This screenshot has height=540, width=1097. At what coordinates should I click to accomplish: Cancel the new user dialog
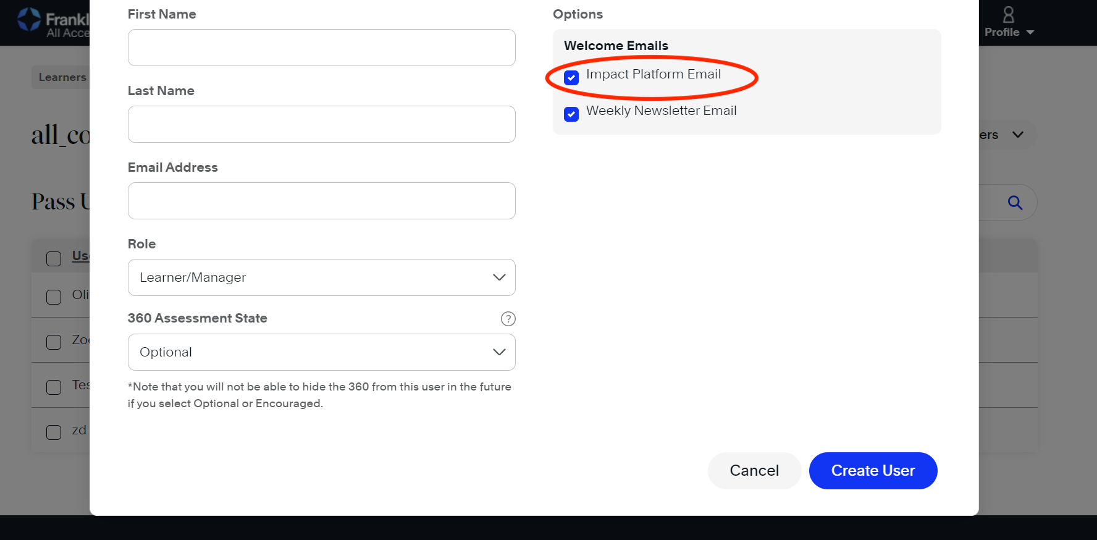pyautogui.click(x=754, y=471)
